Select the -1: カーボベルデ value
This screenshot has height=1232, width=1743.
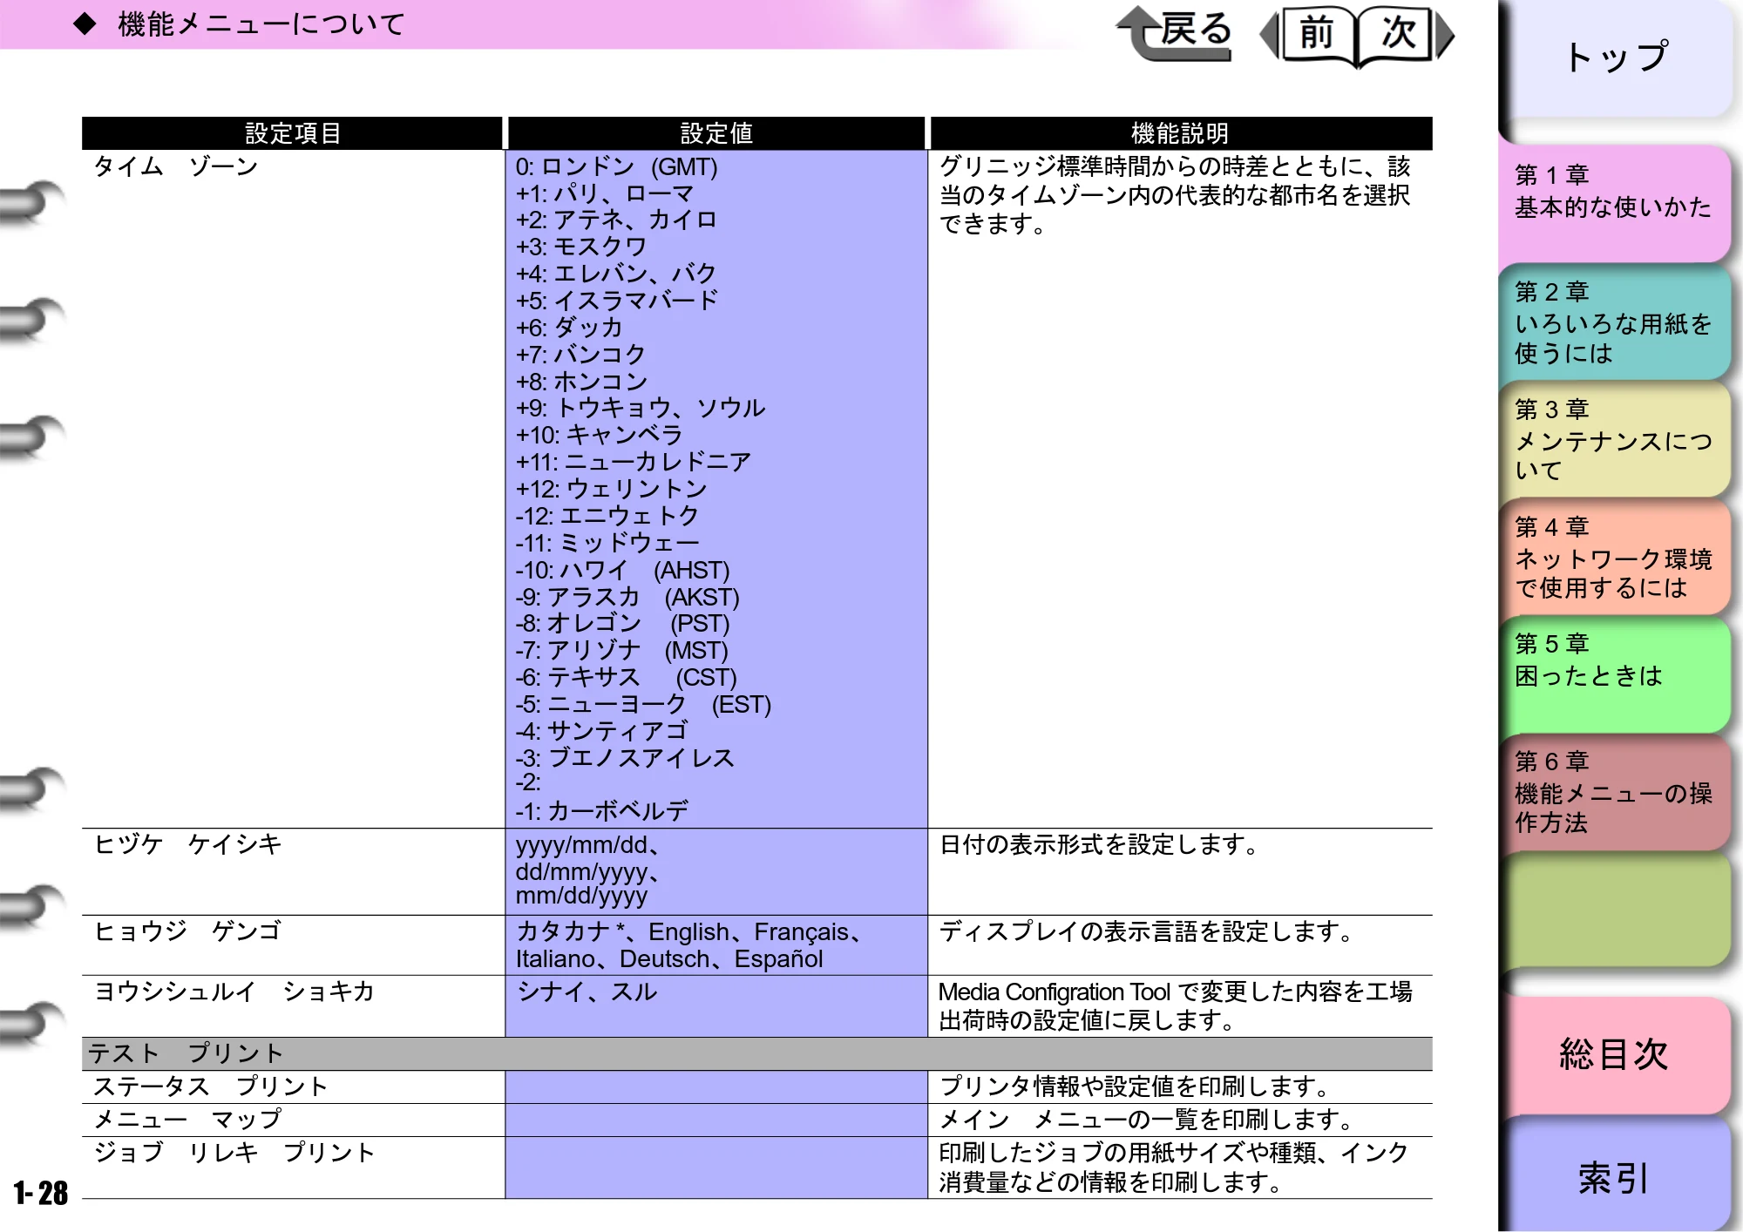[x=601, y=811]
